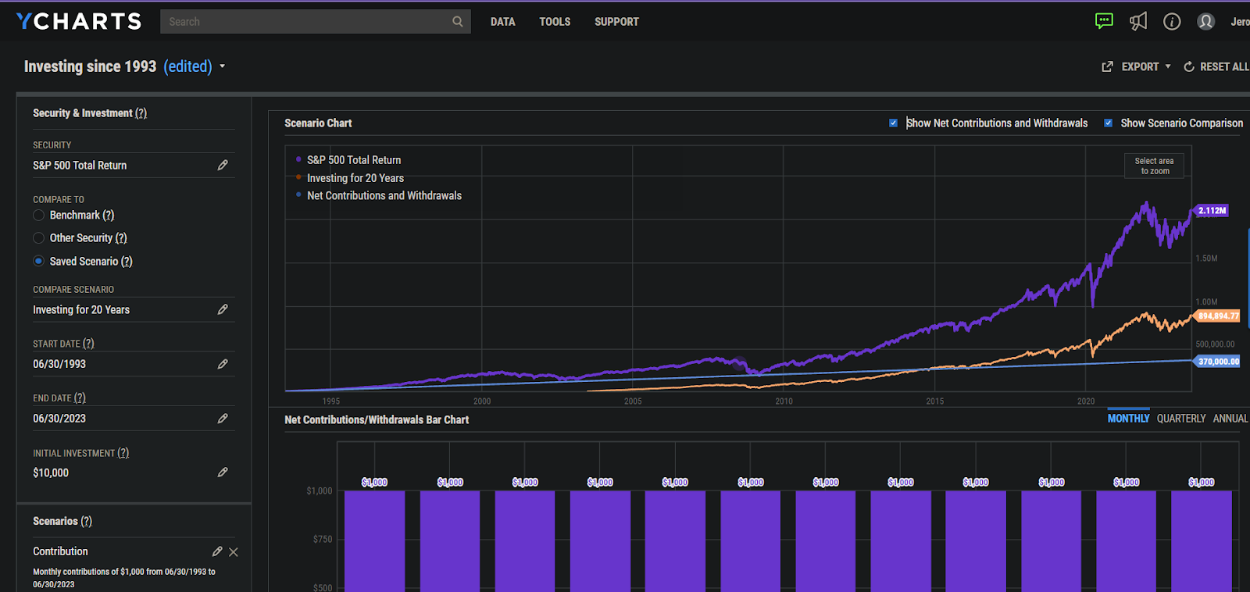Select the Saved Scenario radio button
Viewport: 1250px width, 592px height.
(38, 261)
